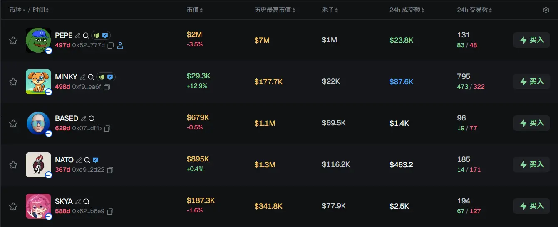
Task: Sort by 历史最高市值 column header
Action: click(275, 10)
